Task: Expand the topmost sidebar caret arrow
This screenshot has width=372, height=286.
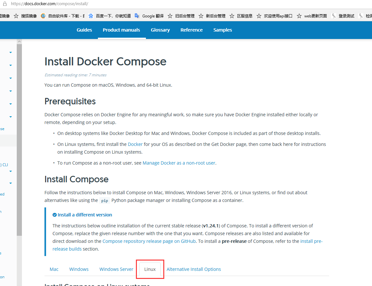Action: pyautogui.click(x=11, y=52)
